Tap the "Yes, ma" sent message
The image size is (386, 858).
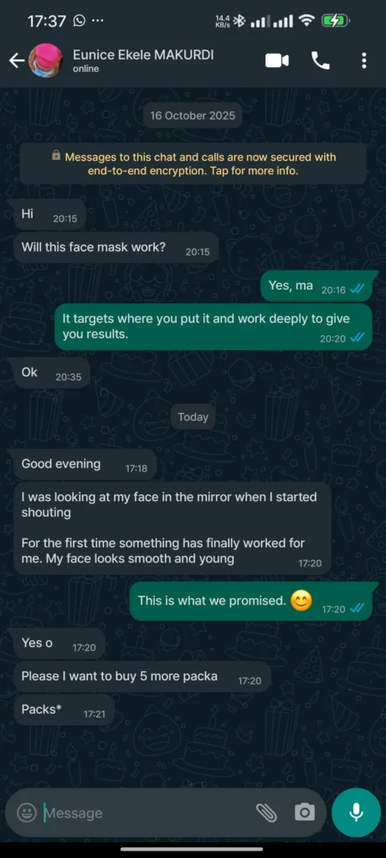(x=316, y=287)
